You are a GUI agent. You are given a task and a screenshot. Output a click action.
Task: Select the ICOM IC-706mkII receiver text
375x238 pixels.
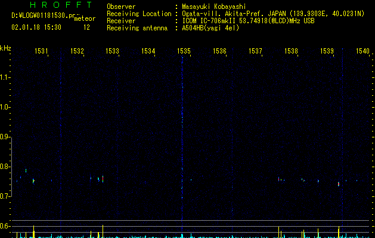[210, 21]
